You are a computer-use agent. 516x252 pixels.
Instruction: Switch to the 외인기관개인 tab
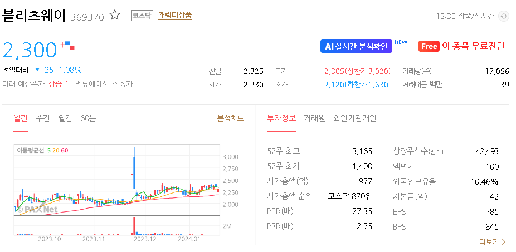tap(355, 118)
